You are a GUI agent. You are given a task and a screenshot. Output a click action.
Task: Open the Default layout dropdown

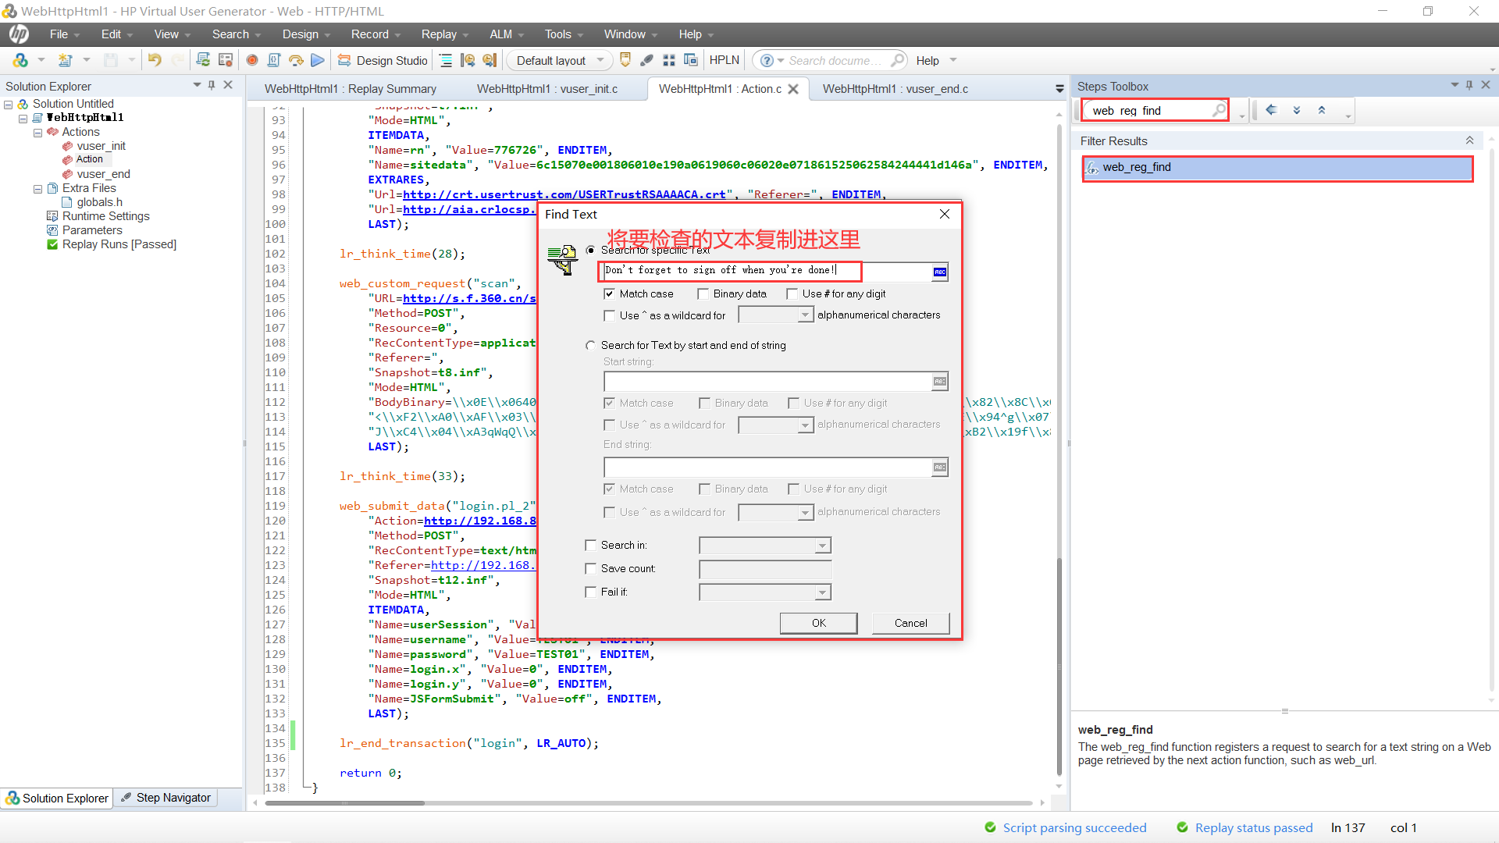pyautogui.click(x=559, y=60)
